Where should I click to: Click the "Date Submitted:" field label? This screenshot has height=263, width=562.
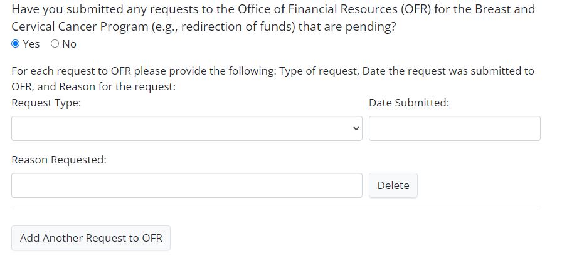coord(409,103)
